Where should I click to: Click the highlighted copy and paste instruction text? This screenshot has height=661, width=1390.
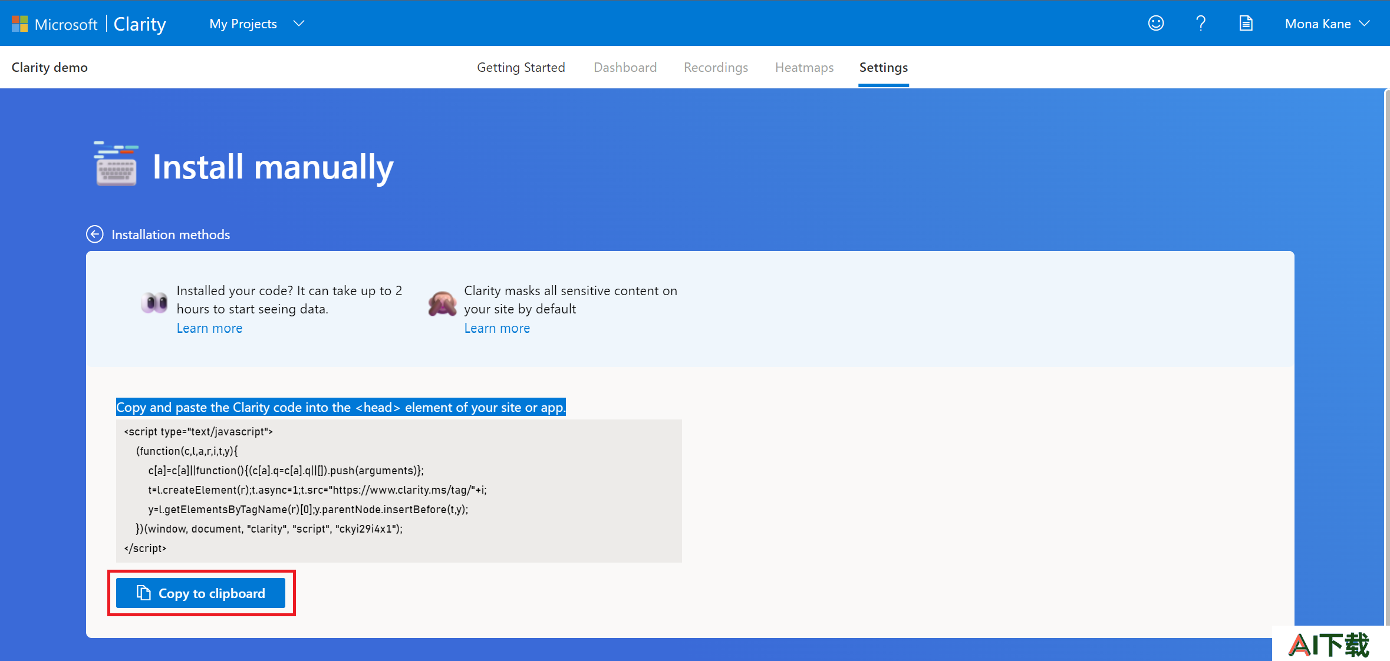pos(341,407)
